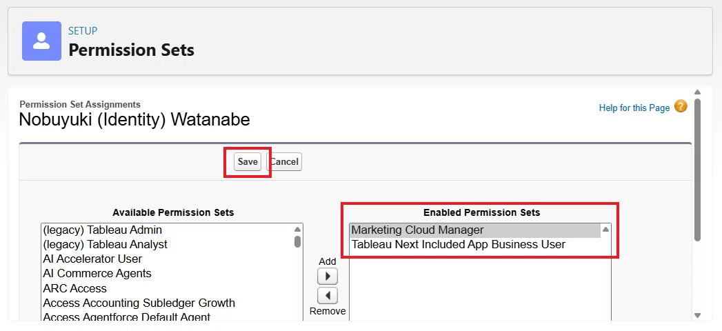The width and height of the screenshot is (722, 331).
Task: Click the Add right arrow button
Action: [x=328, y=277]
